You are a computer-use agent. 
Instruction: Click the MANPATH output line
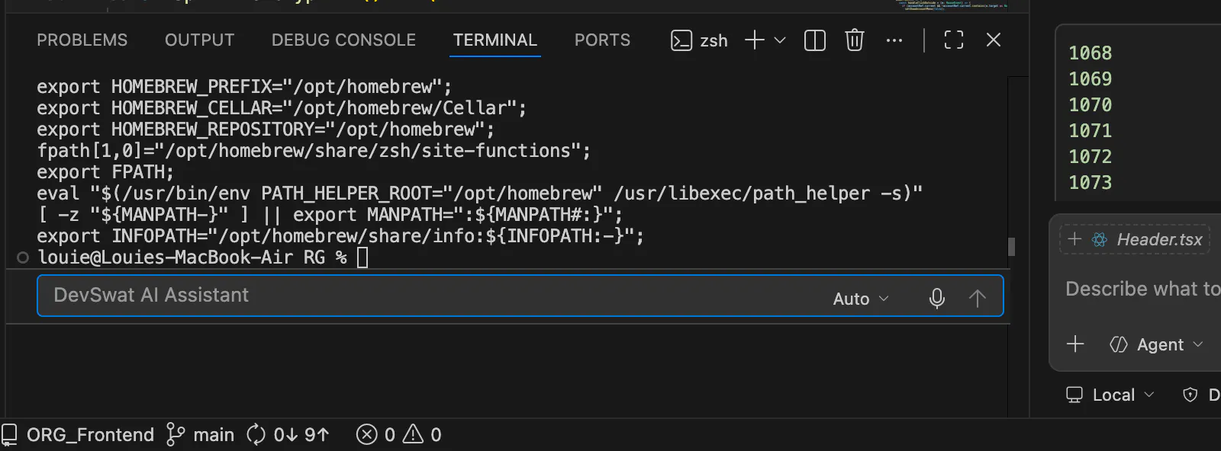click(330, 215)
